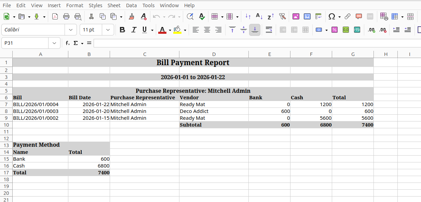
Task: Open the Tools menu
Action: click(x=149, y=5)
